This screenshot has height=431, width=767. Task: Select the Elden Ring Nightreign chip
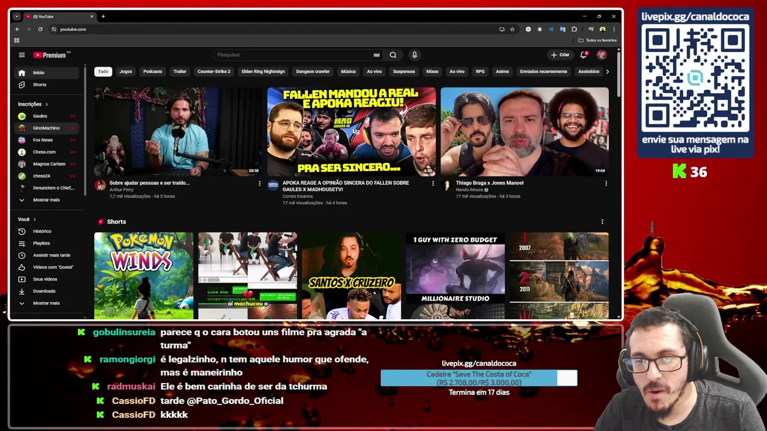[x=263, y=71]
